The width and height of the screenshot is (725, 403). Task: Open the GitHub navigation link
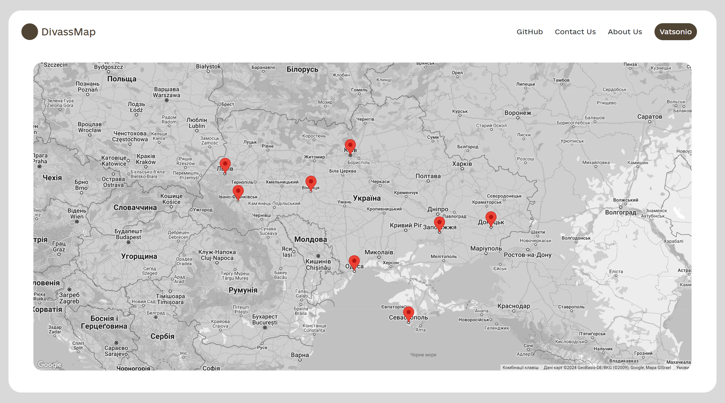click(x=530, y=32)
